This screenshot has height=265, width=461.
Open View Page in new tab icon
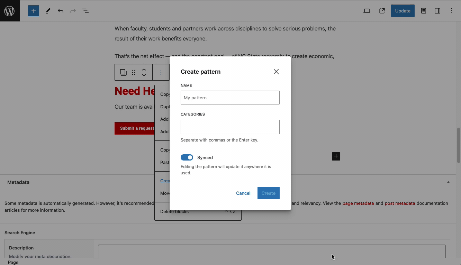382,11
